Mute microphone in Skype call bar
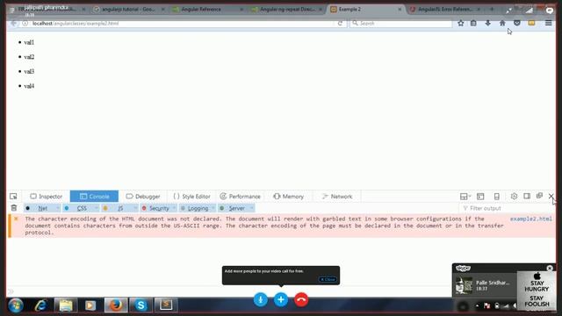This screenshot has height=316, width=562. 261,299
